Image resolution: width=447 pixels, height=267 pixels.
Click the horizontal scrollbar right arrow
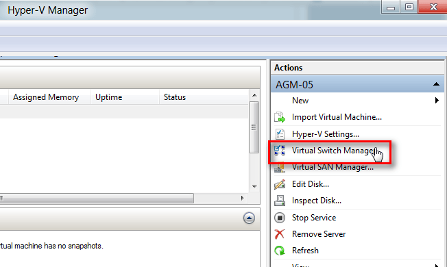point(242,198)
